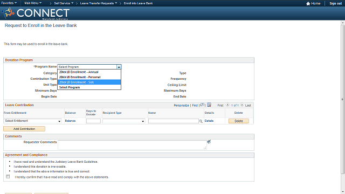Click Last navigation link

point(248,106)
